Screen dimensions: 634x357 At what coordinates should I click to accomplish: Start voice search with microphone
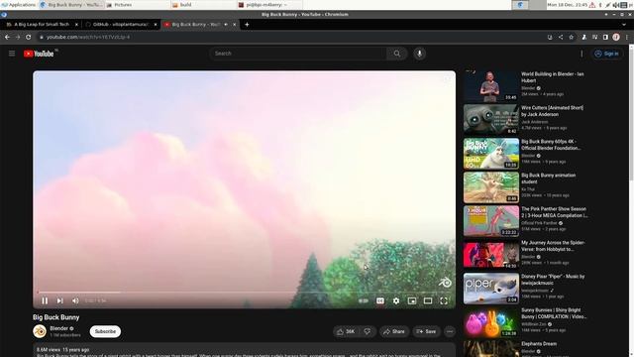pos(419,54)
